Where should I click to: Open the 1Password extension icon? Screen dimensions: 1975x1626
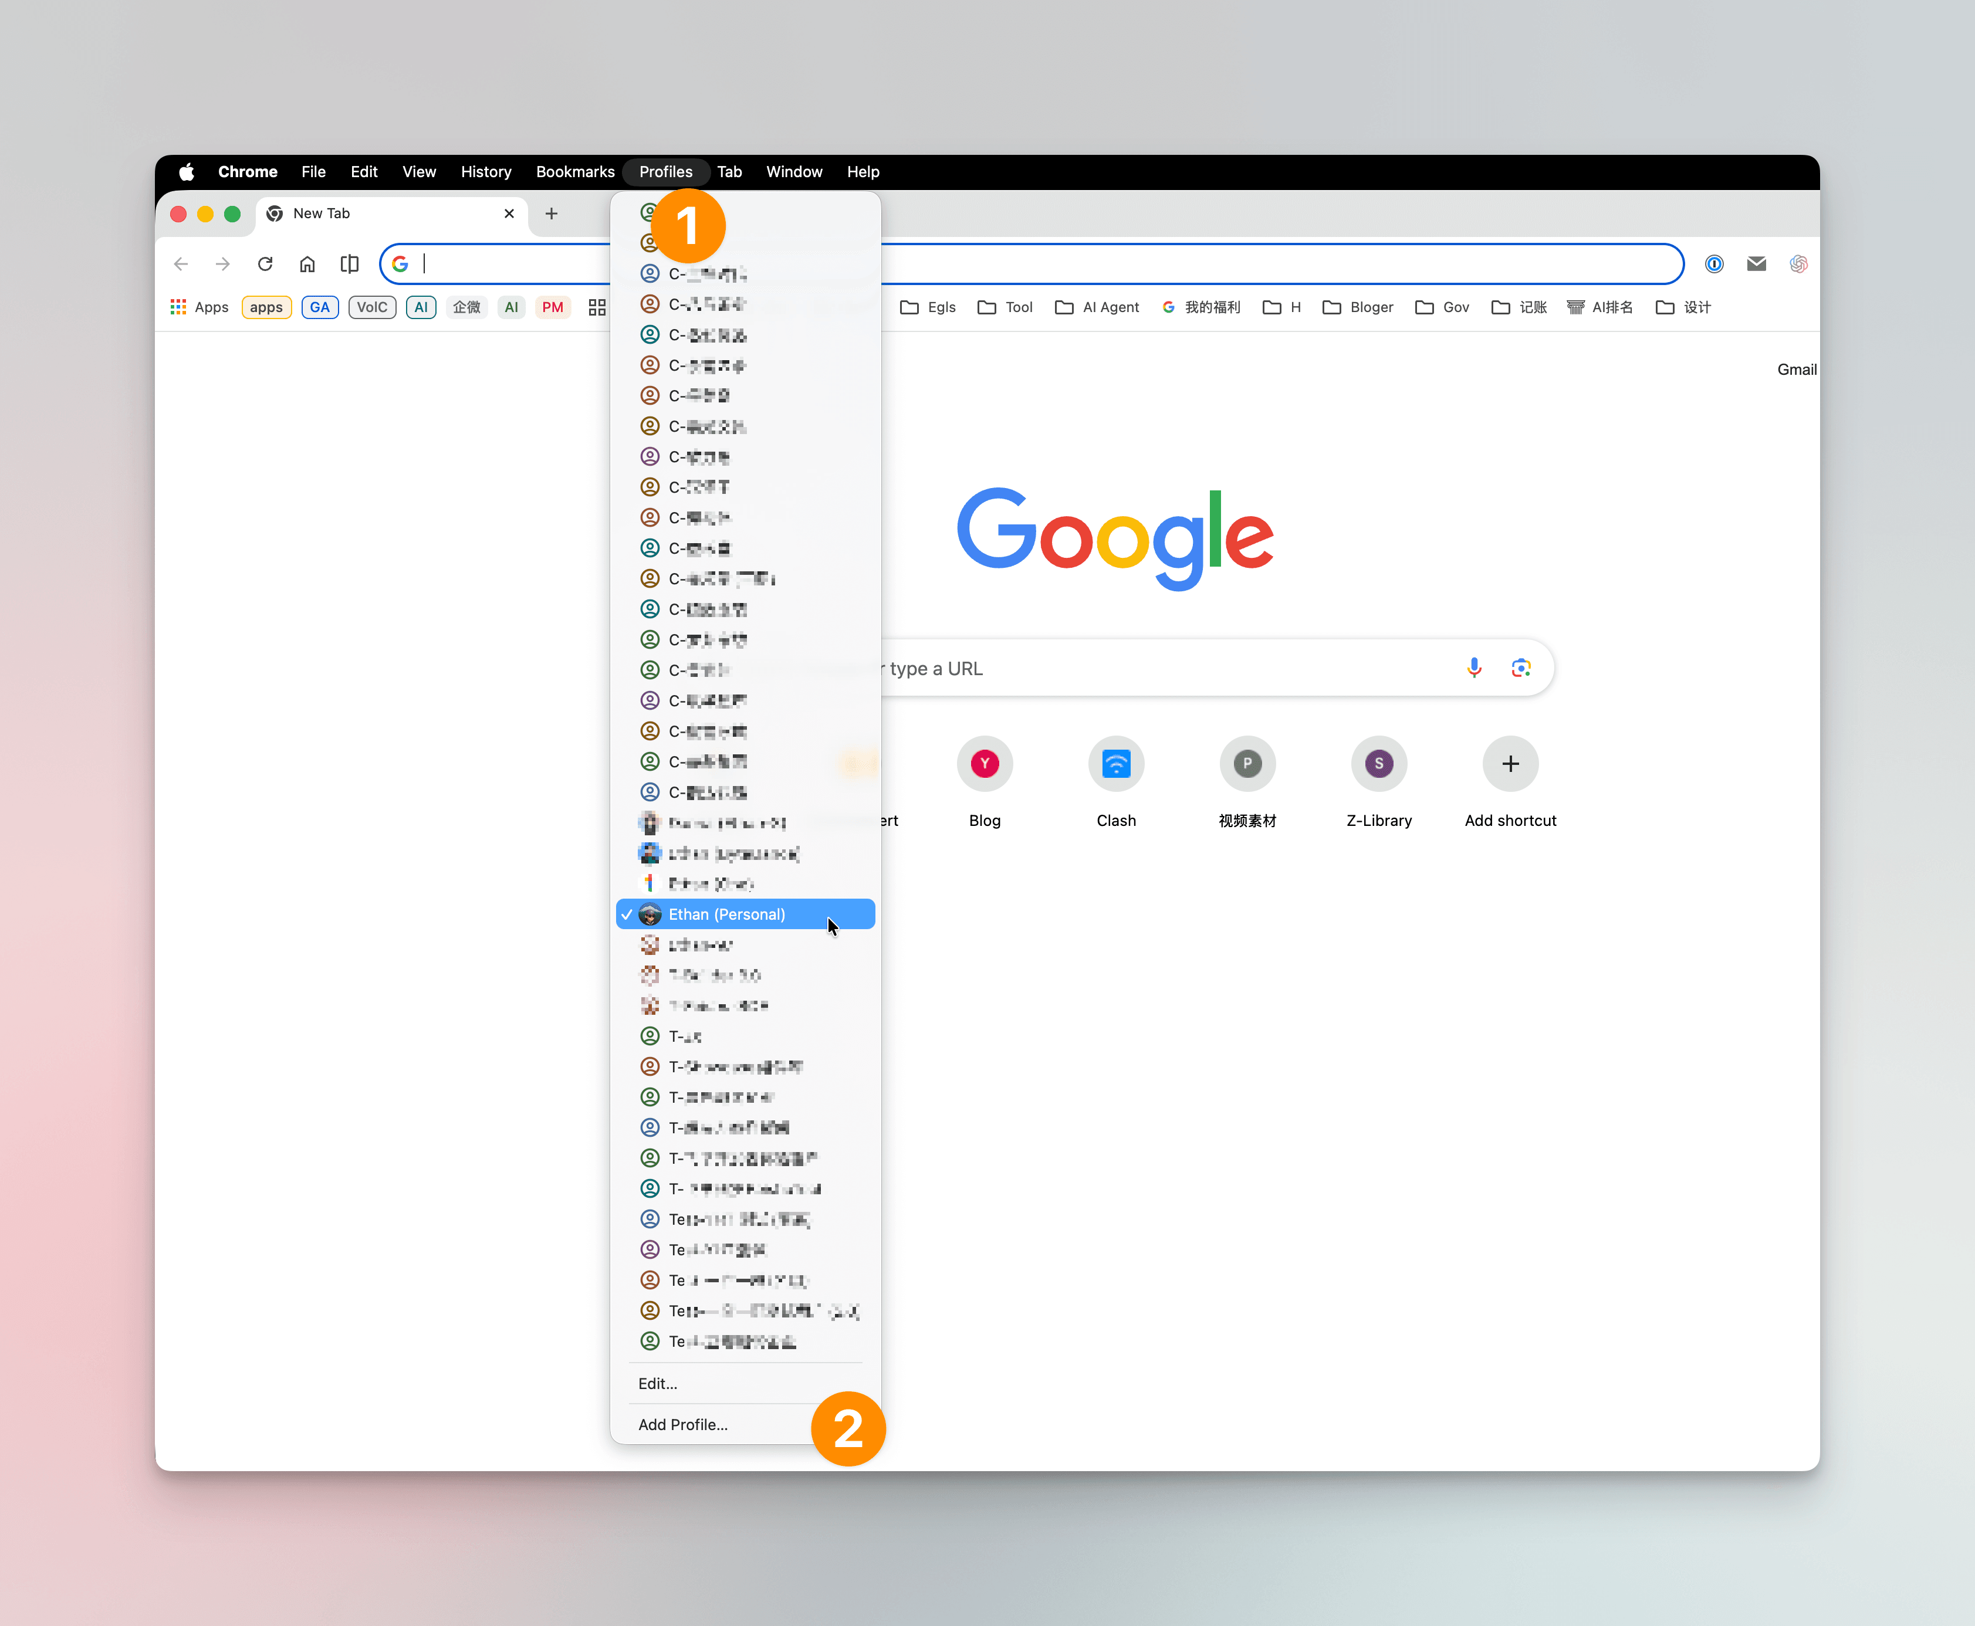tap(1713, 263)
